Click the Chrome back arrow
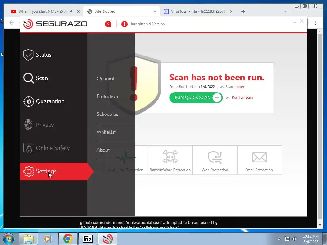The image size is (327, 245). (x=12, y=23)
